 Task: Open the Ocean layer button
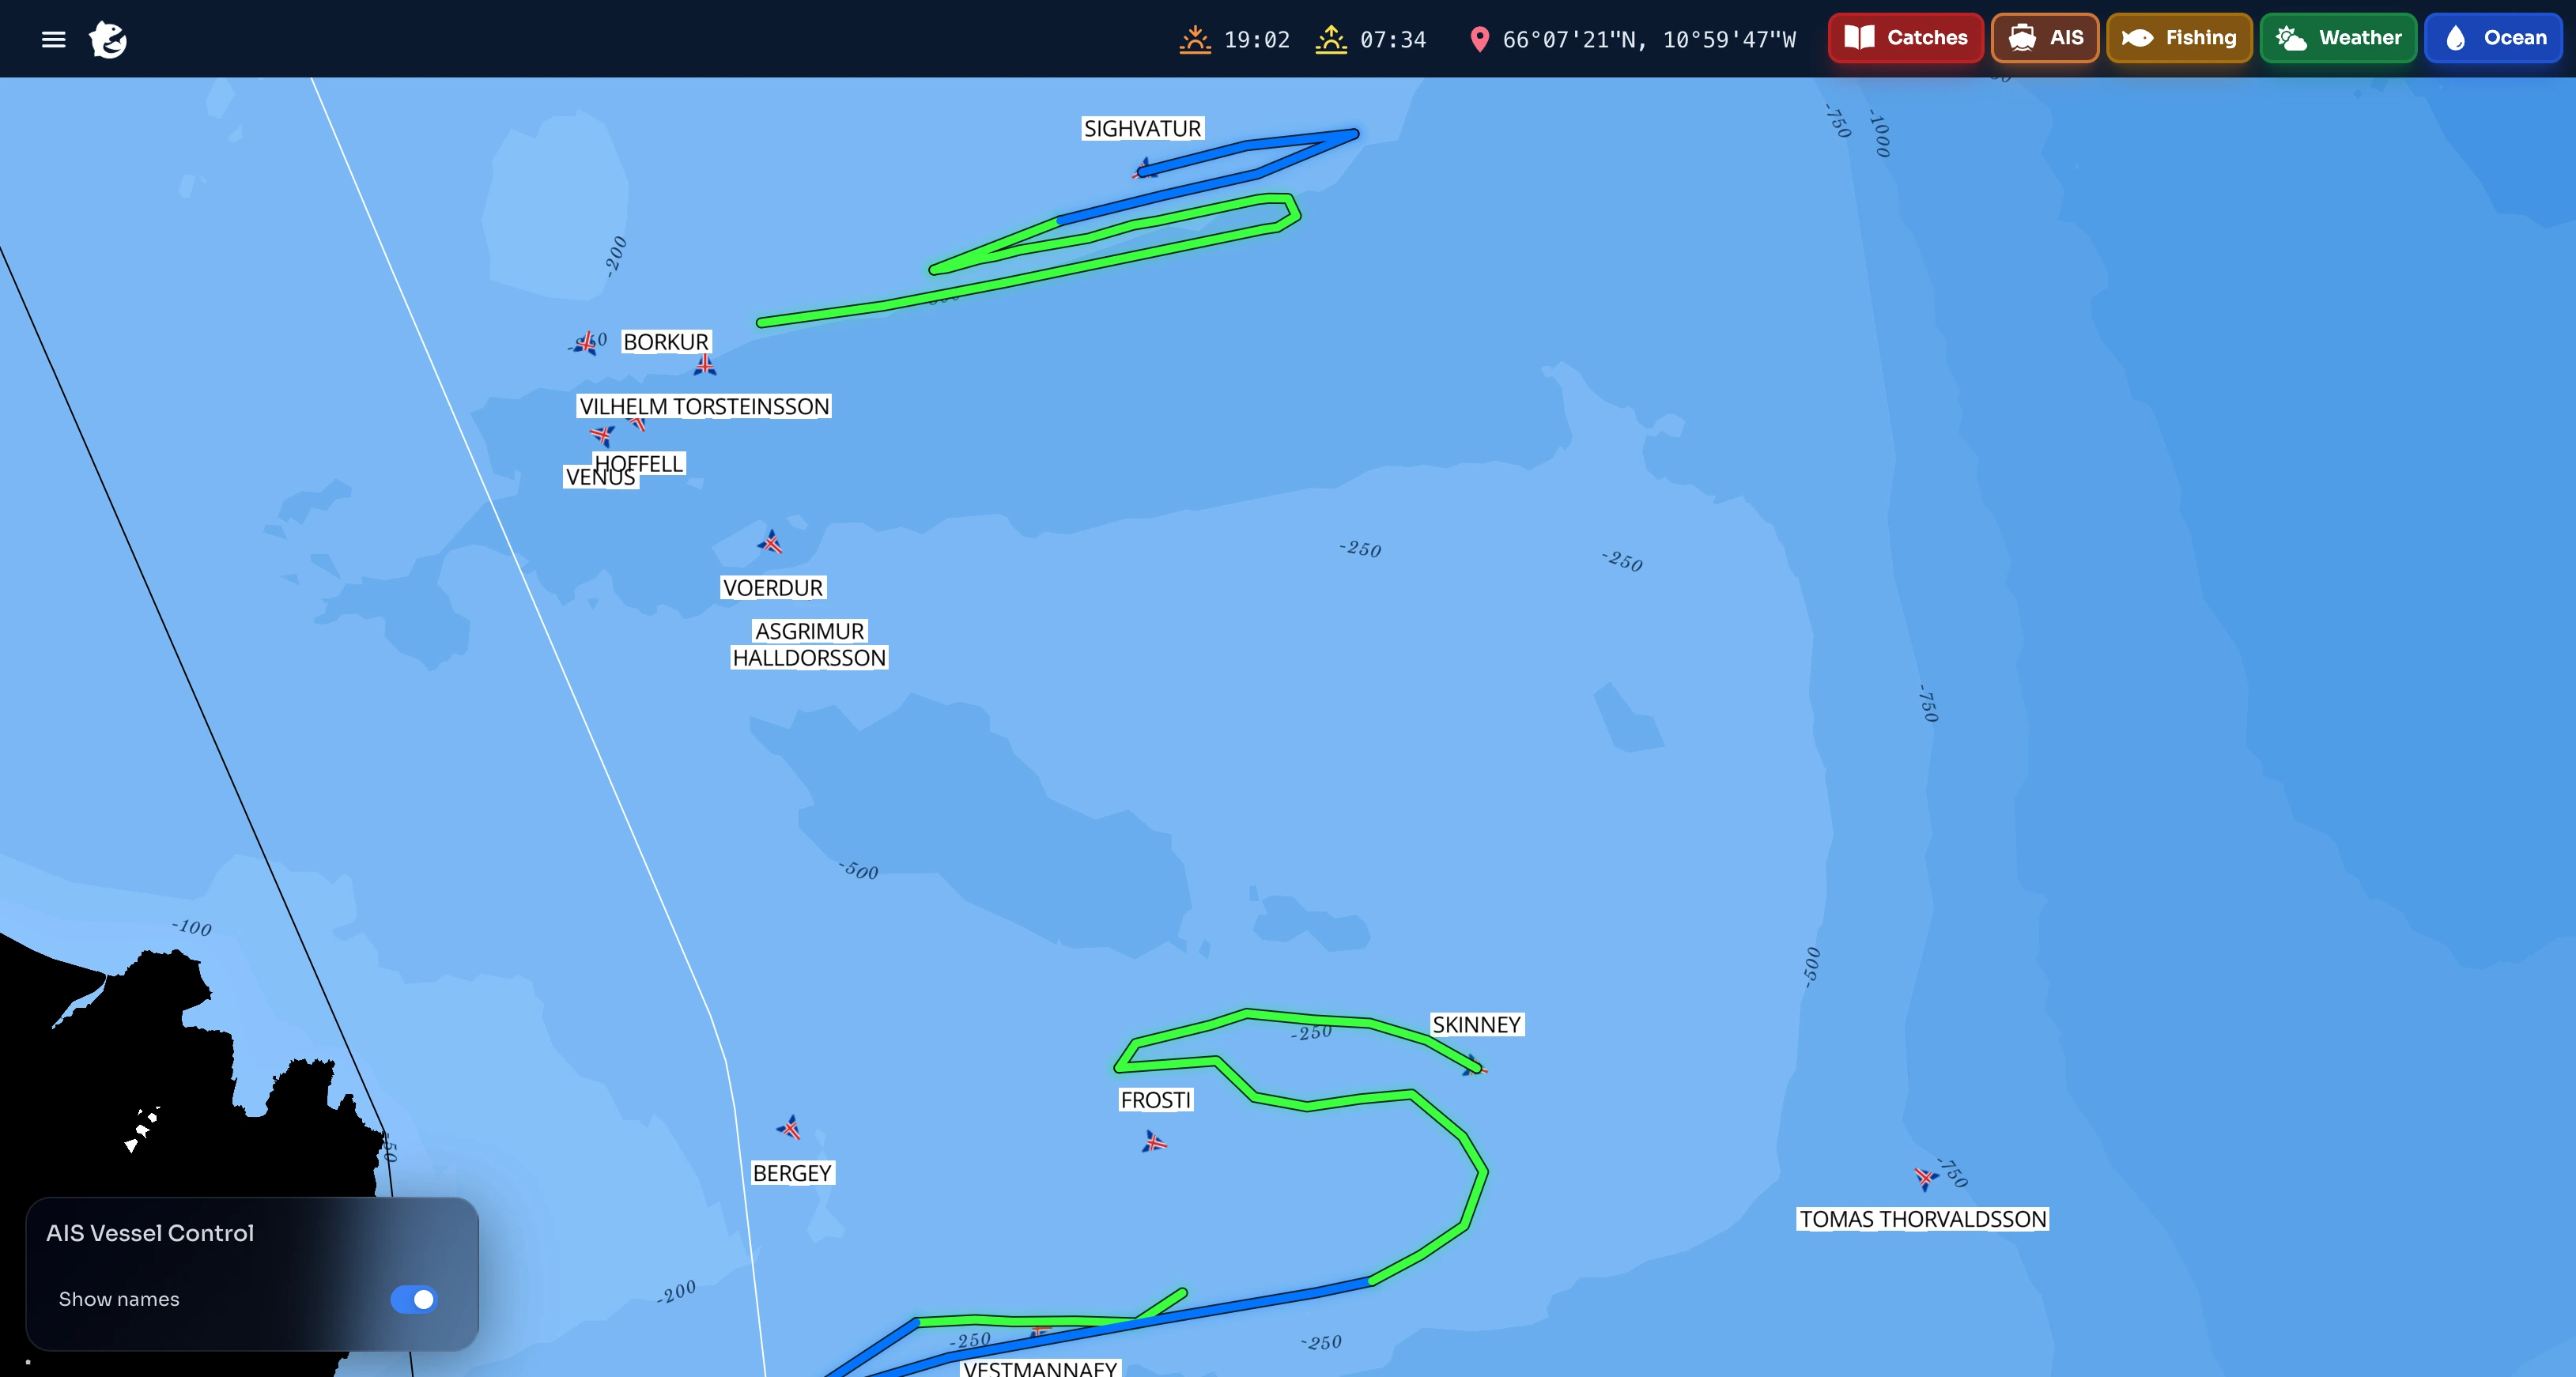point(2494,38)
